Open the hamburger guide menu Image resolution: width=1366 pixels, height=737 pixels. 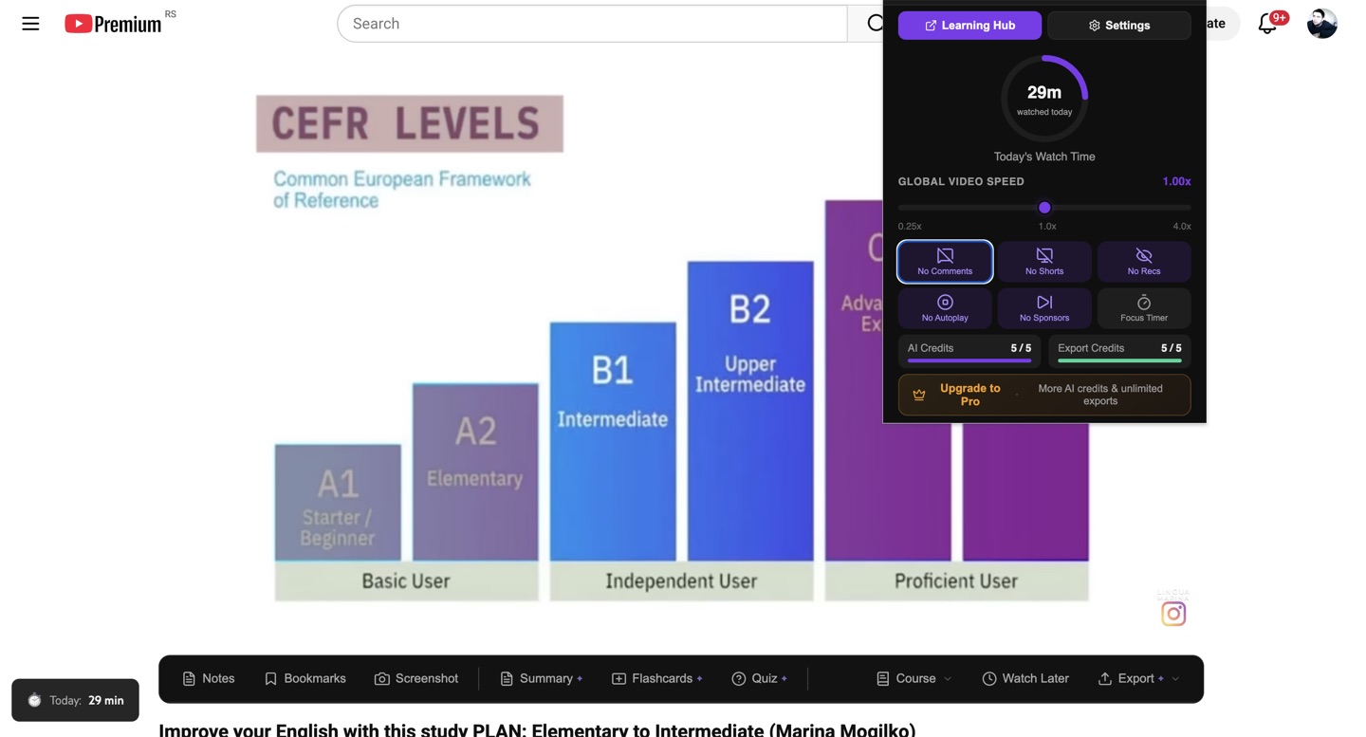pos(30,24)
